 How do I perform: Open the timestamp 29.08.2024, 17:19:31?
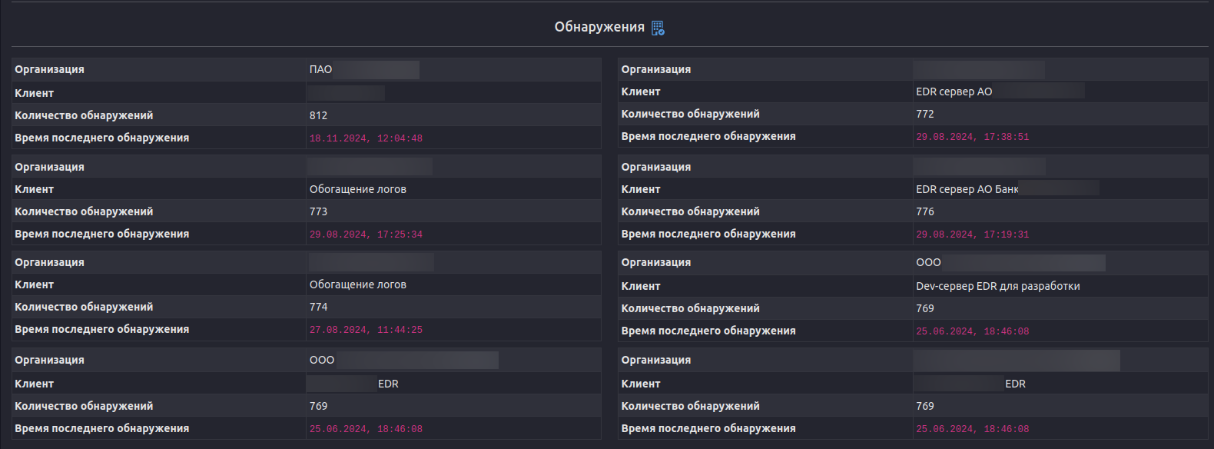(x=972, y=234)
